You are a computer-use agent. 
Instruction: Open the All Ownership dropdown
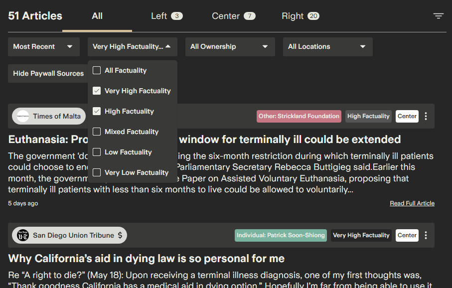(230, 47)
